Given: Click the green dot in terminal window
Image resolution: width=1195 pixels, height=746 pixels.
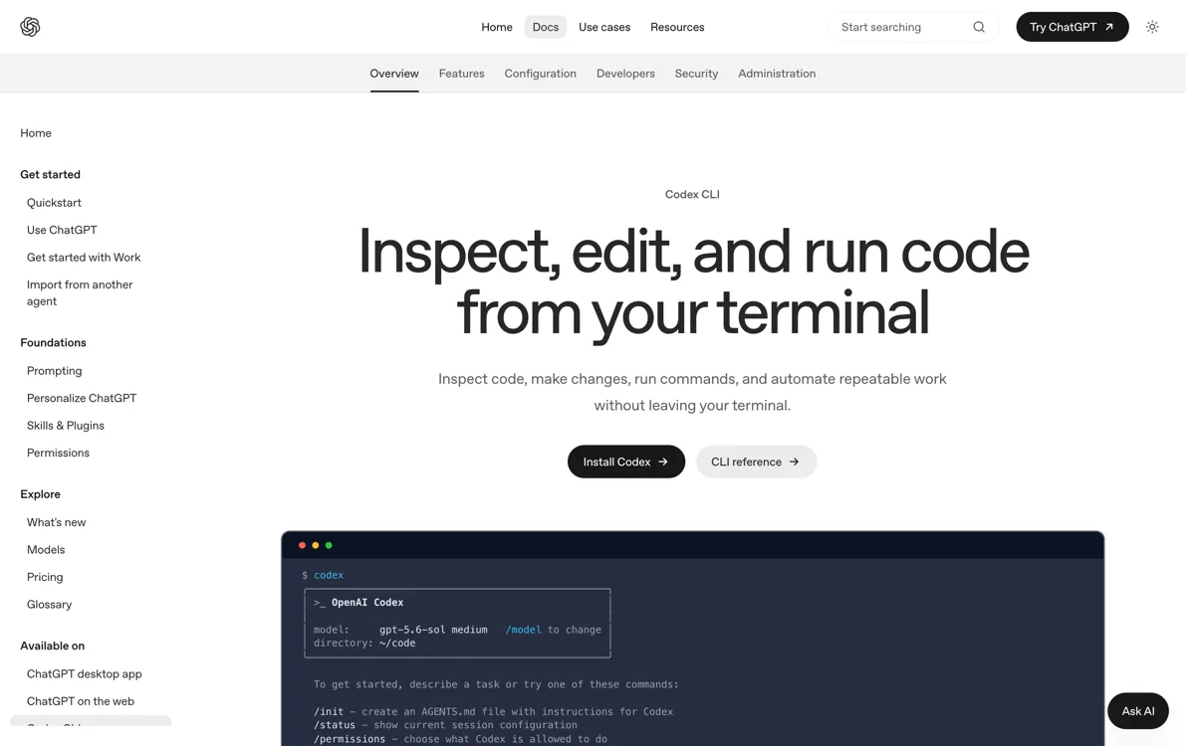Looking at the screenshot, I should pyautogui.click(x=329, y=545).
